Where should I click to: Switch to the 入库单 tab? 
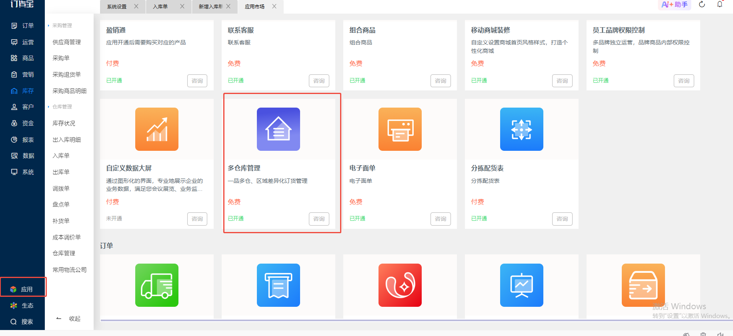click(x=160, y=6)
